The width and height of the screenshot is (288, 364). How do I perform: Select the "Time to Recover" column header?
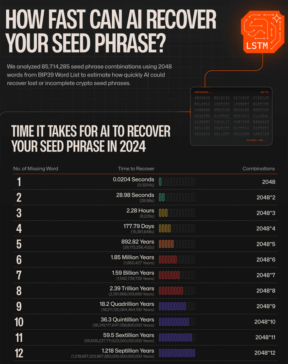click(136, 168)
